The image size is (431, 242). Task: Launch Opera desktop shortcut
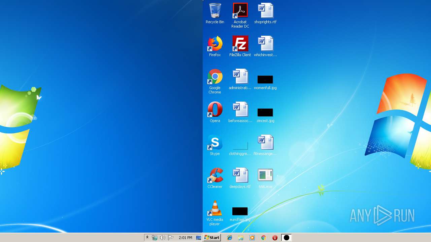(x=215, y=112)
